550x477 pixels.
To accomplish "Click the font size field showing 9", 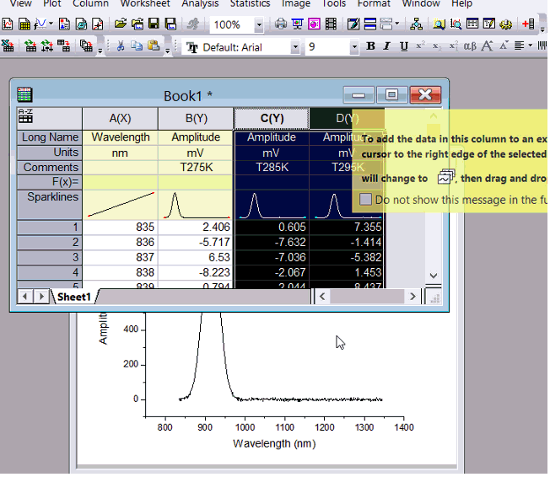I will click(327, 46).
